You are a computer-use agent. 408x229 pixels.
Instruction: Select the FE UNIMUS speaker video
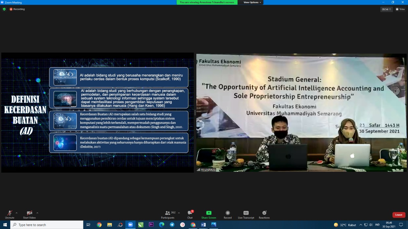pyautogui.click(x=301, y=113)
